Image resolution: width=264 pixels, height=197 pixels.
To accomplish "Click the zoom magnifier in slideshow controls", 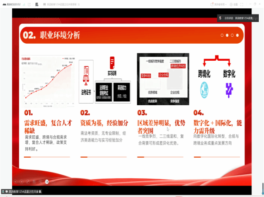I will [x=40, y=181].
